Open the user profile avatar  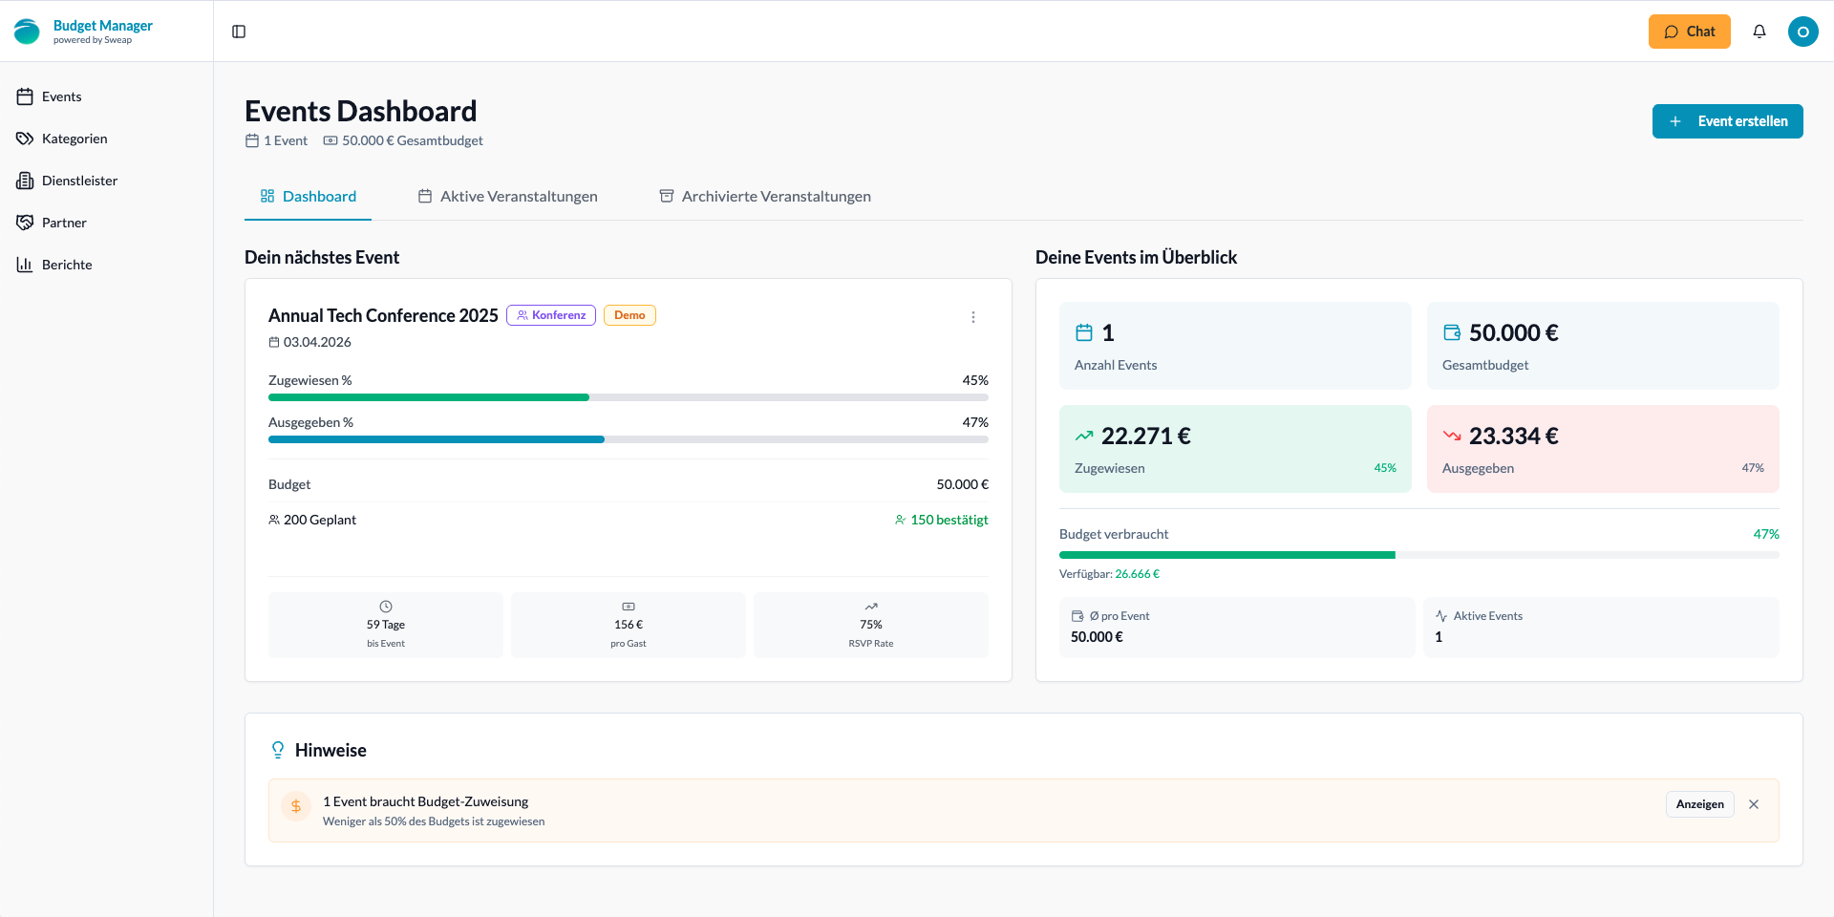point(1802,32)
